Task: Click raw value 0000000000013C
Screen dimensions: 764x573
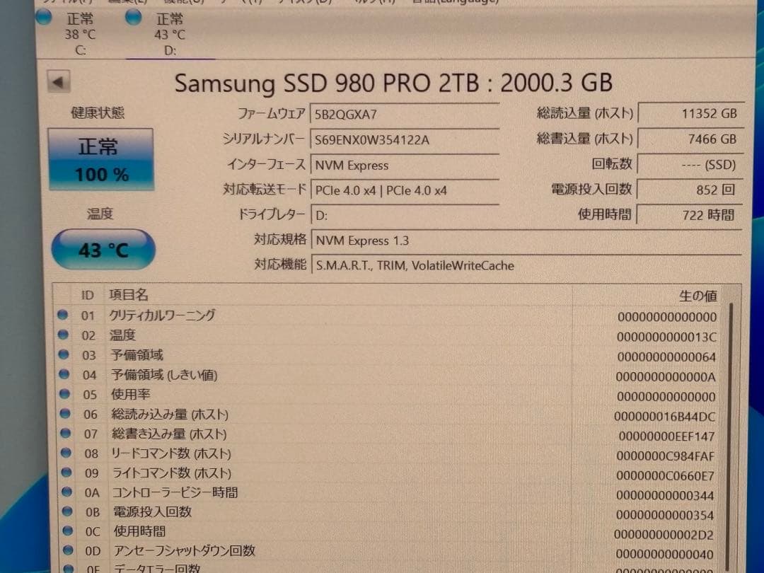Action: tap(666, 337)
